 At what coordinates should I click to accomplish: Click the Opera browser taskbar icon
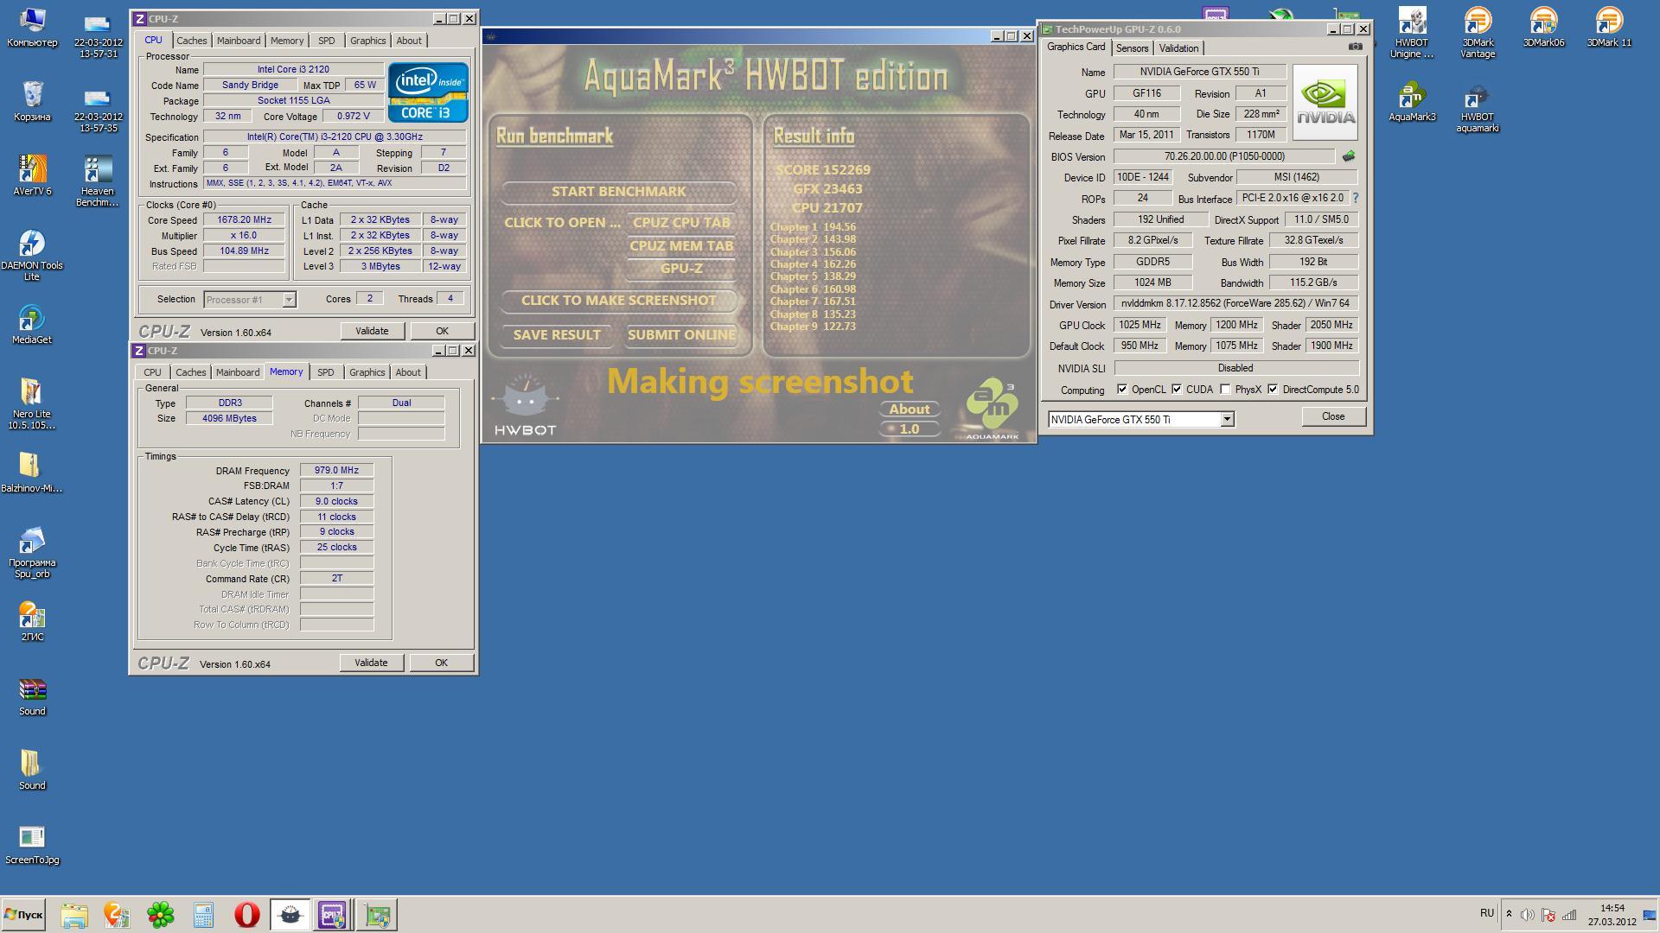[246, 915]
